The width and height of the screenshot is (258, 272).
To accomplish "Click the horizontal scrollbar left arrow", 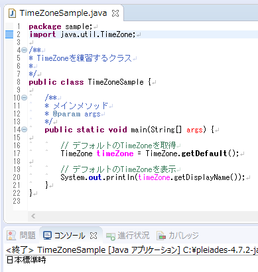I will (x=33, y=216).
